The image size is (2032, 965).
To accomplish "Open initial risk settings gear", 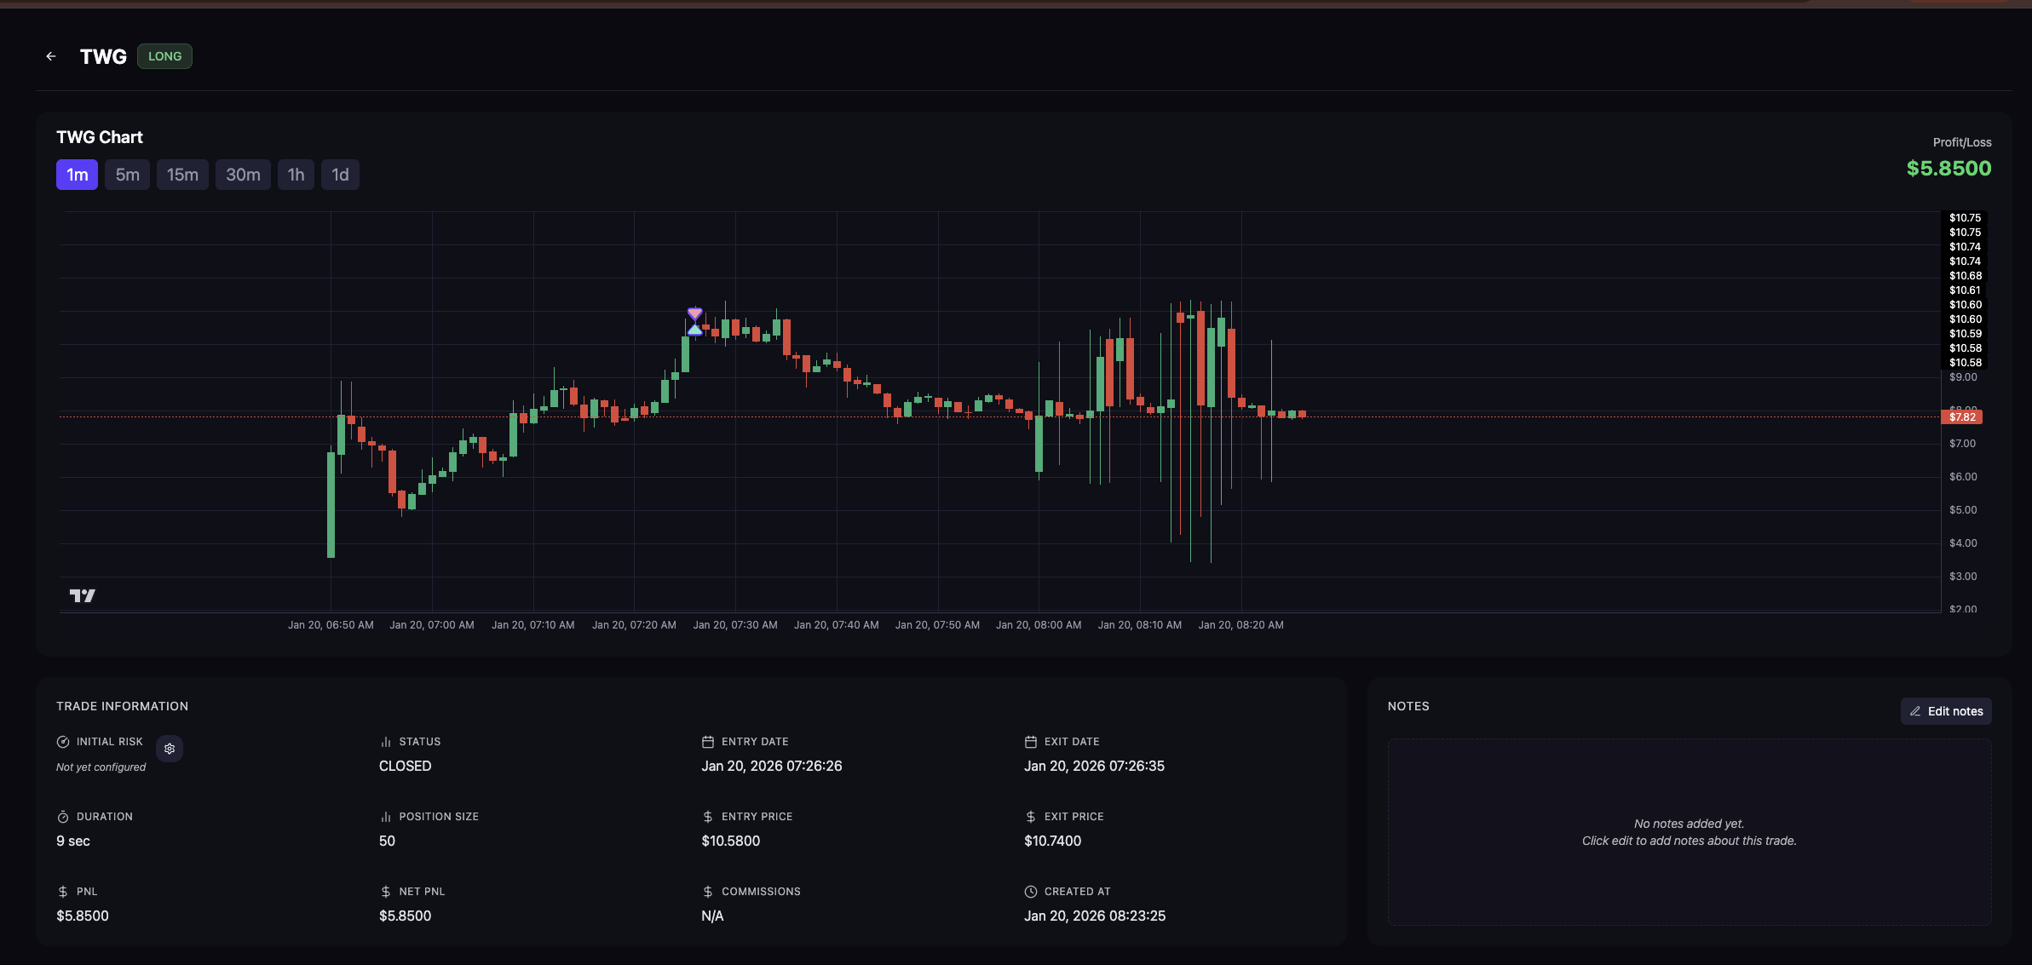I will (170, 749).
